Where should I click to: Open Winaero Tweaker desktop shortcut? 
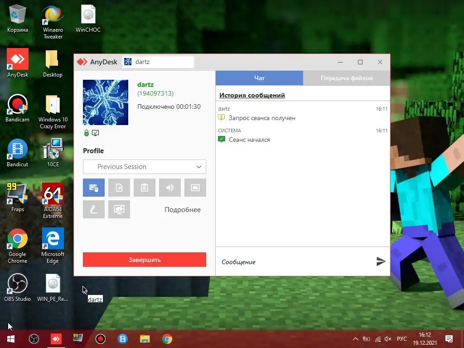coord(53,22)
